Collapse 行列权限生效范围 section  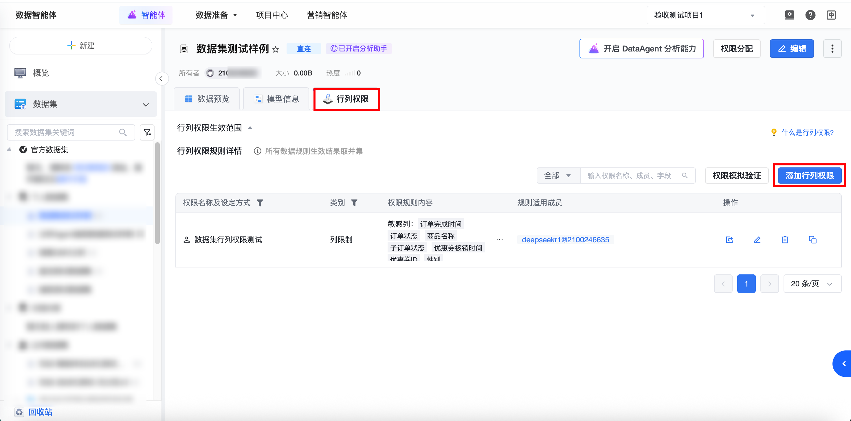tap(250, 128)
